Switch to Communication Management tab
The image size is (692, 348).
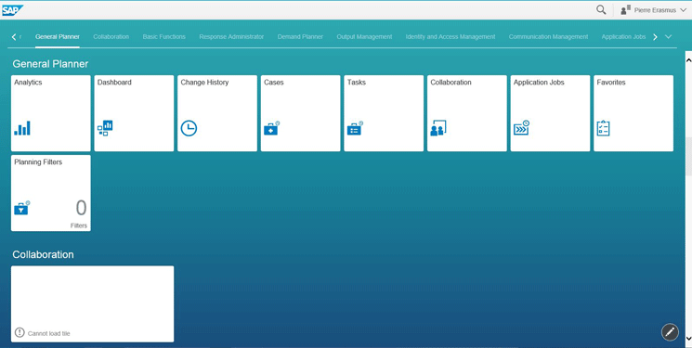[548, 36]
